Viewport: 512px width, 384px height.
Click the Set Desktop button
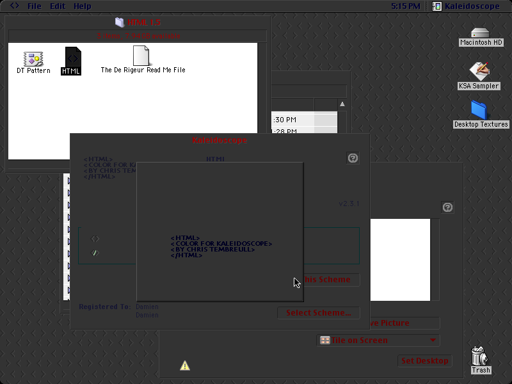424,361
